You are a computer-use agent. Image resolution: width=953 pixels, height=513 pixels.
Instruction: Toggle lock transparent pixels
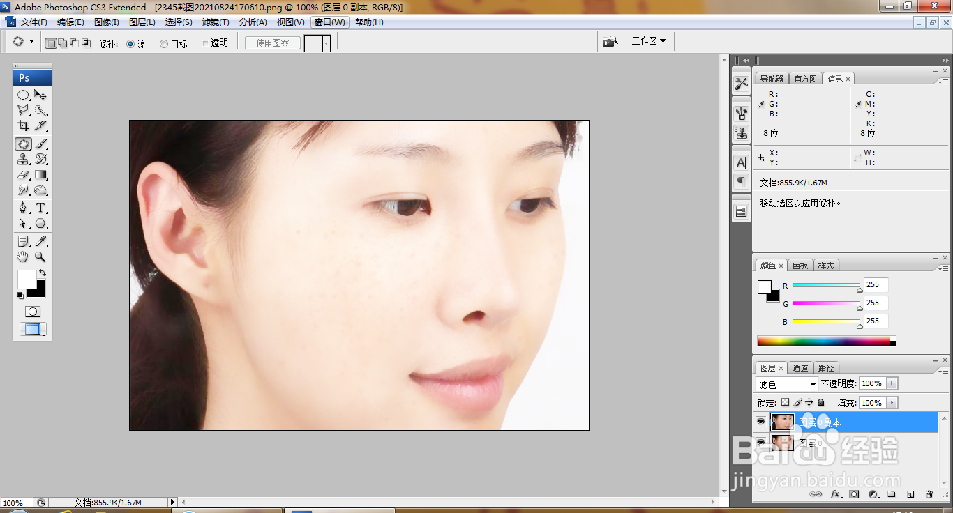tap(785, 402)
